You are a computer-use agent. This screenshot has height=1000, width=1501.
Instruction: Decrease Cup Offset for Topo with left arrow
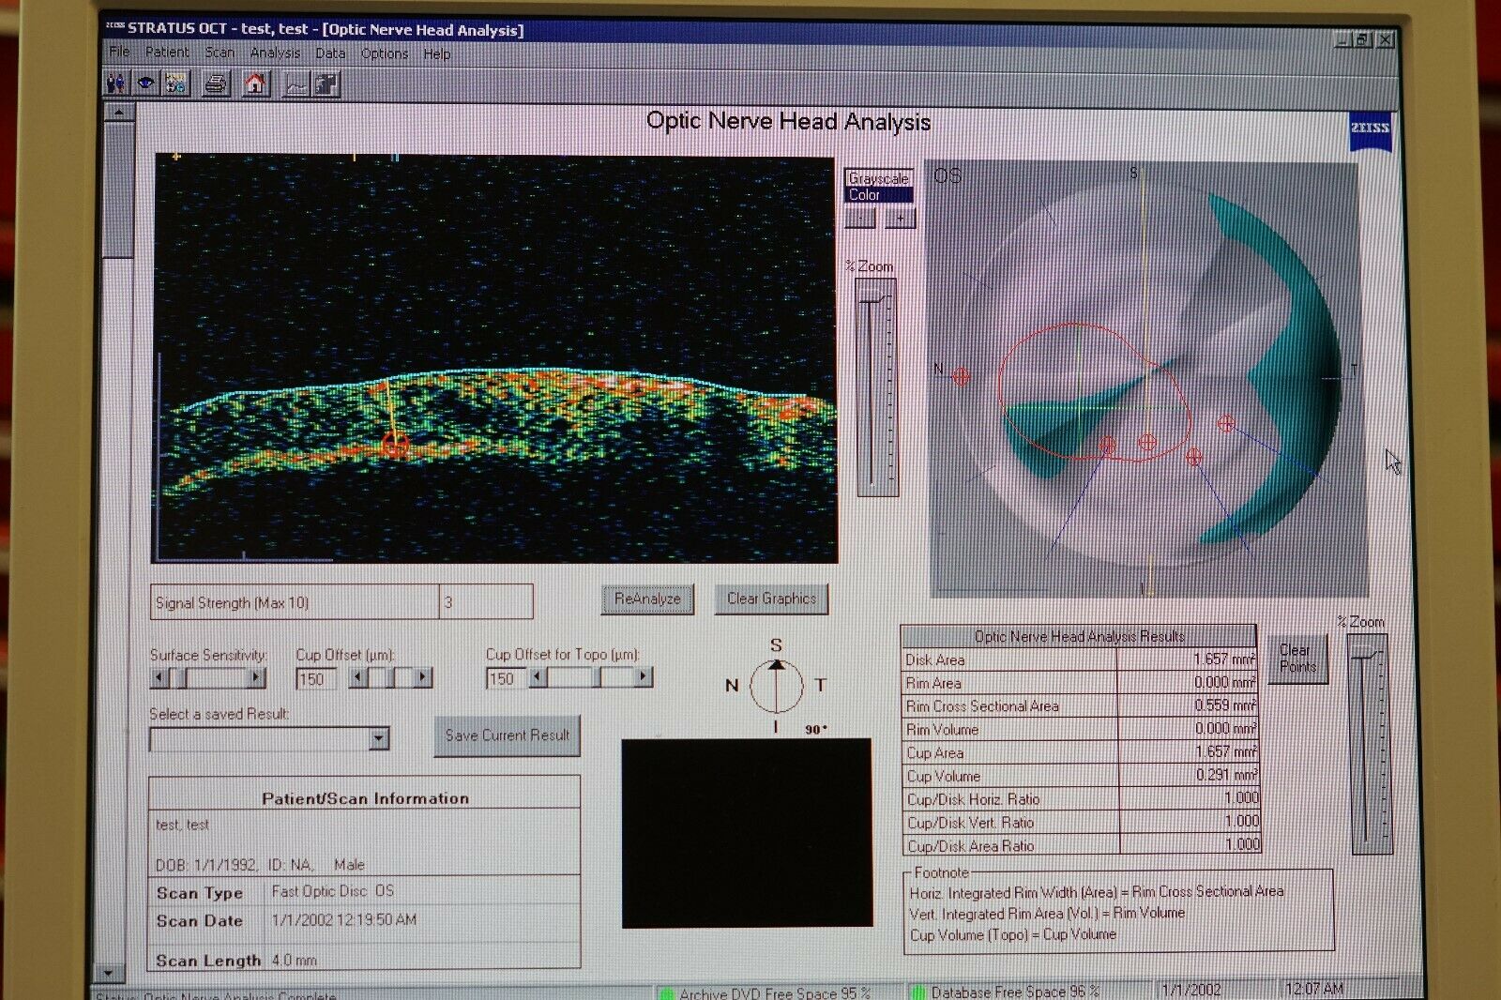tap(538, 676)
